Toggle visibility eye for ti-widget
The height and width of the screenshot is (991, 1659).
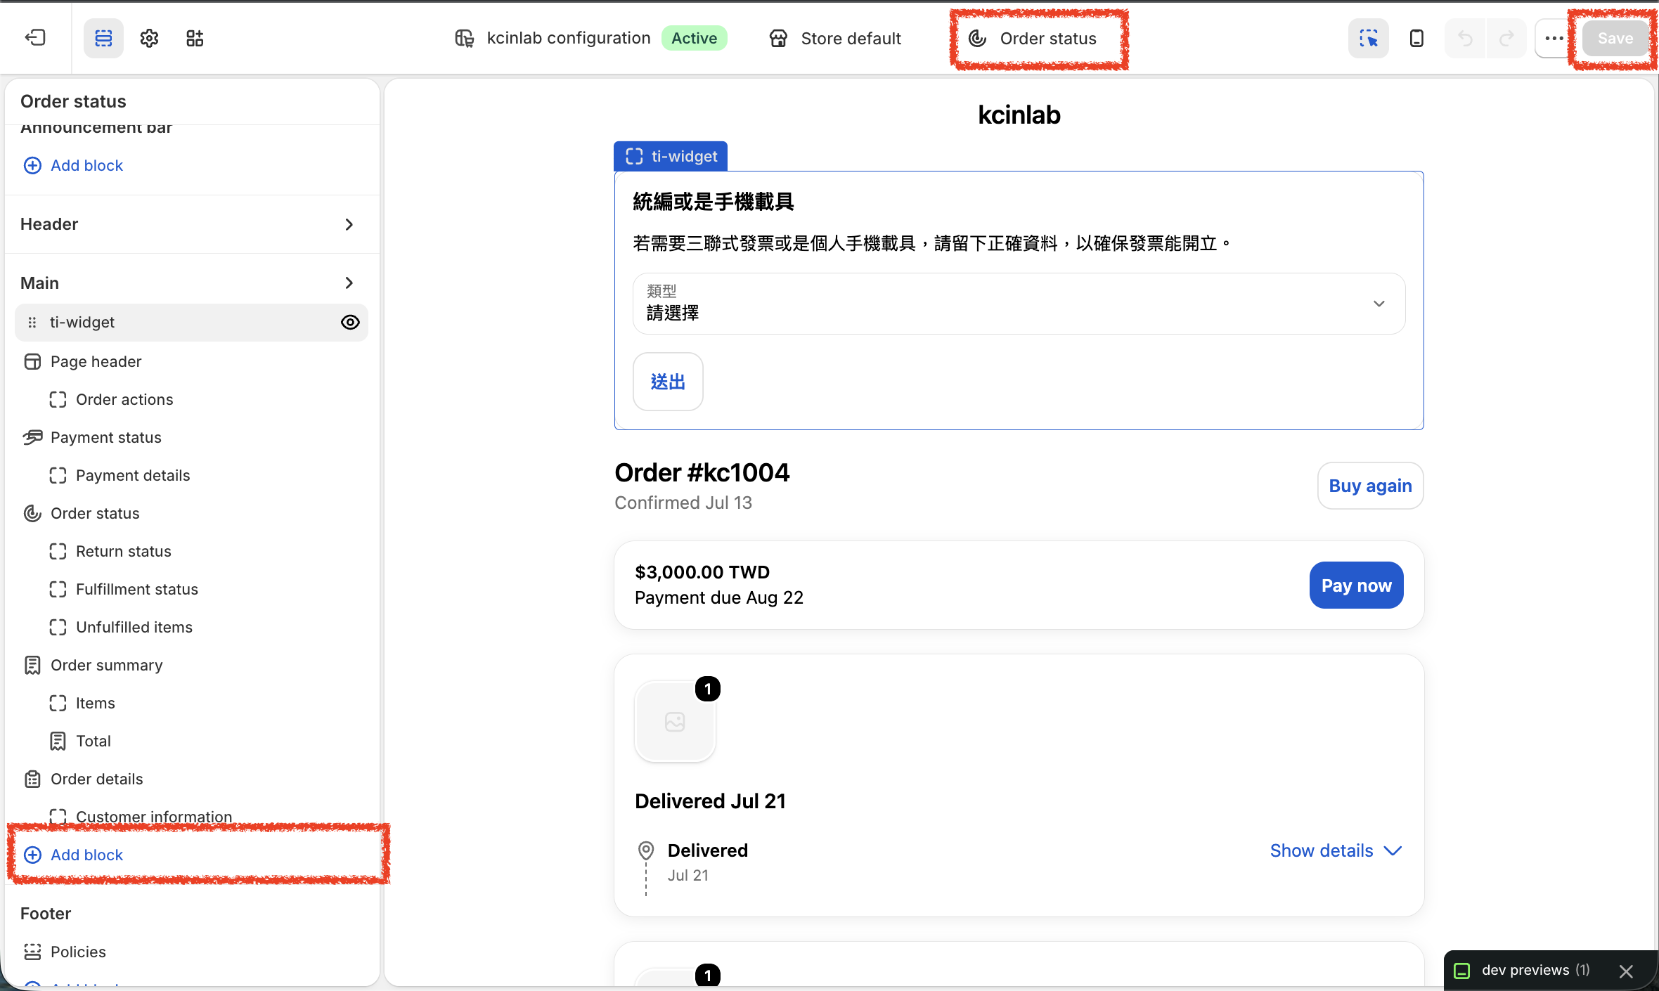350,323
